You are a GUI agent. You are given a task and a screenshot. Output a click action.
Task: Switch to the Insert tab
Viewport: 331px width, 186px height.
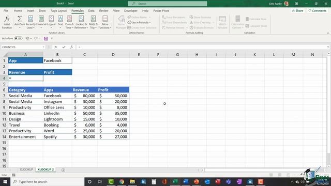tap(31, 10)
